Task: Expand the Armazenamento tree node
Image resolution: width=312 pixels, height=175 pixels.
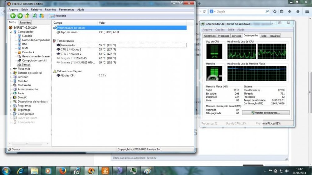Action: click(11, 89)
